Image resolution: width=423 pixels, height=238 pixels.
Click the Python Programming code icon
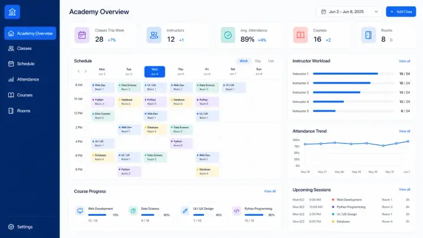pos(237,211)
